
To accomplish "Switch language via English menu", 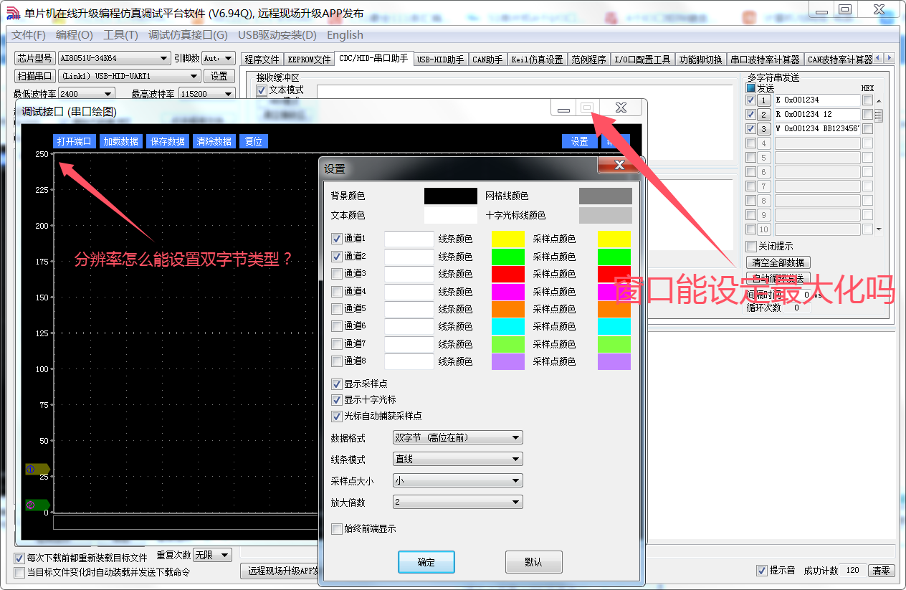I will pos(345,35).
